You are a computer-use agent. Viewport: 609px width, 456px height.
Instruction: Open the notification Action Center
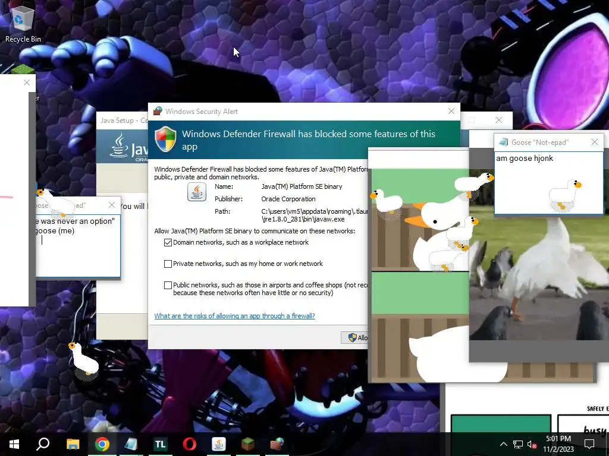589,444
